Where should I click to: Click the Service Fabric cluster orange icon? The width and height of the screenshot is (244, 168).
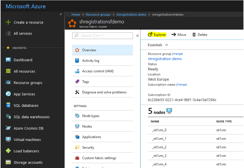pos(72,23)
